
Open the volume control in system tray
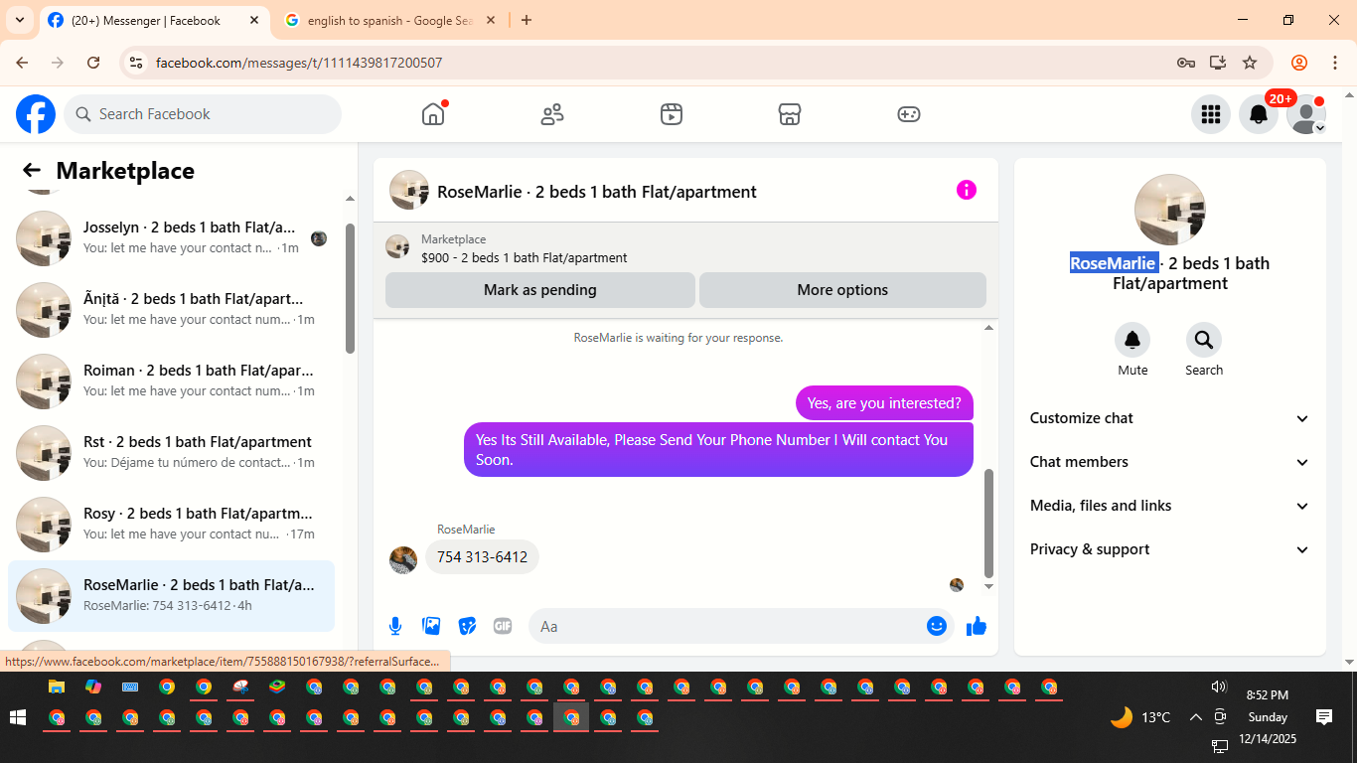coord(1219,687)
